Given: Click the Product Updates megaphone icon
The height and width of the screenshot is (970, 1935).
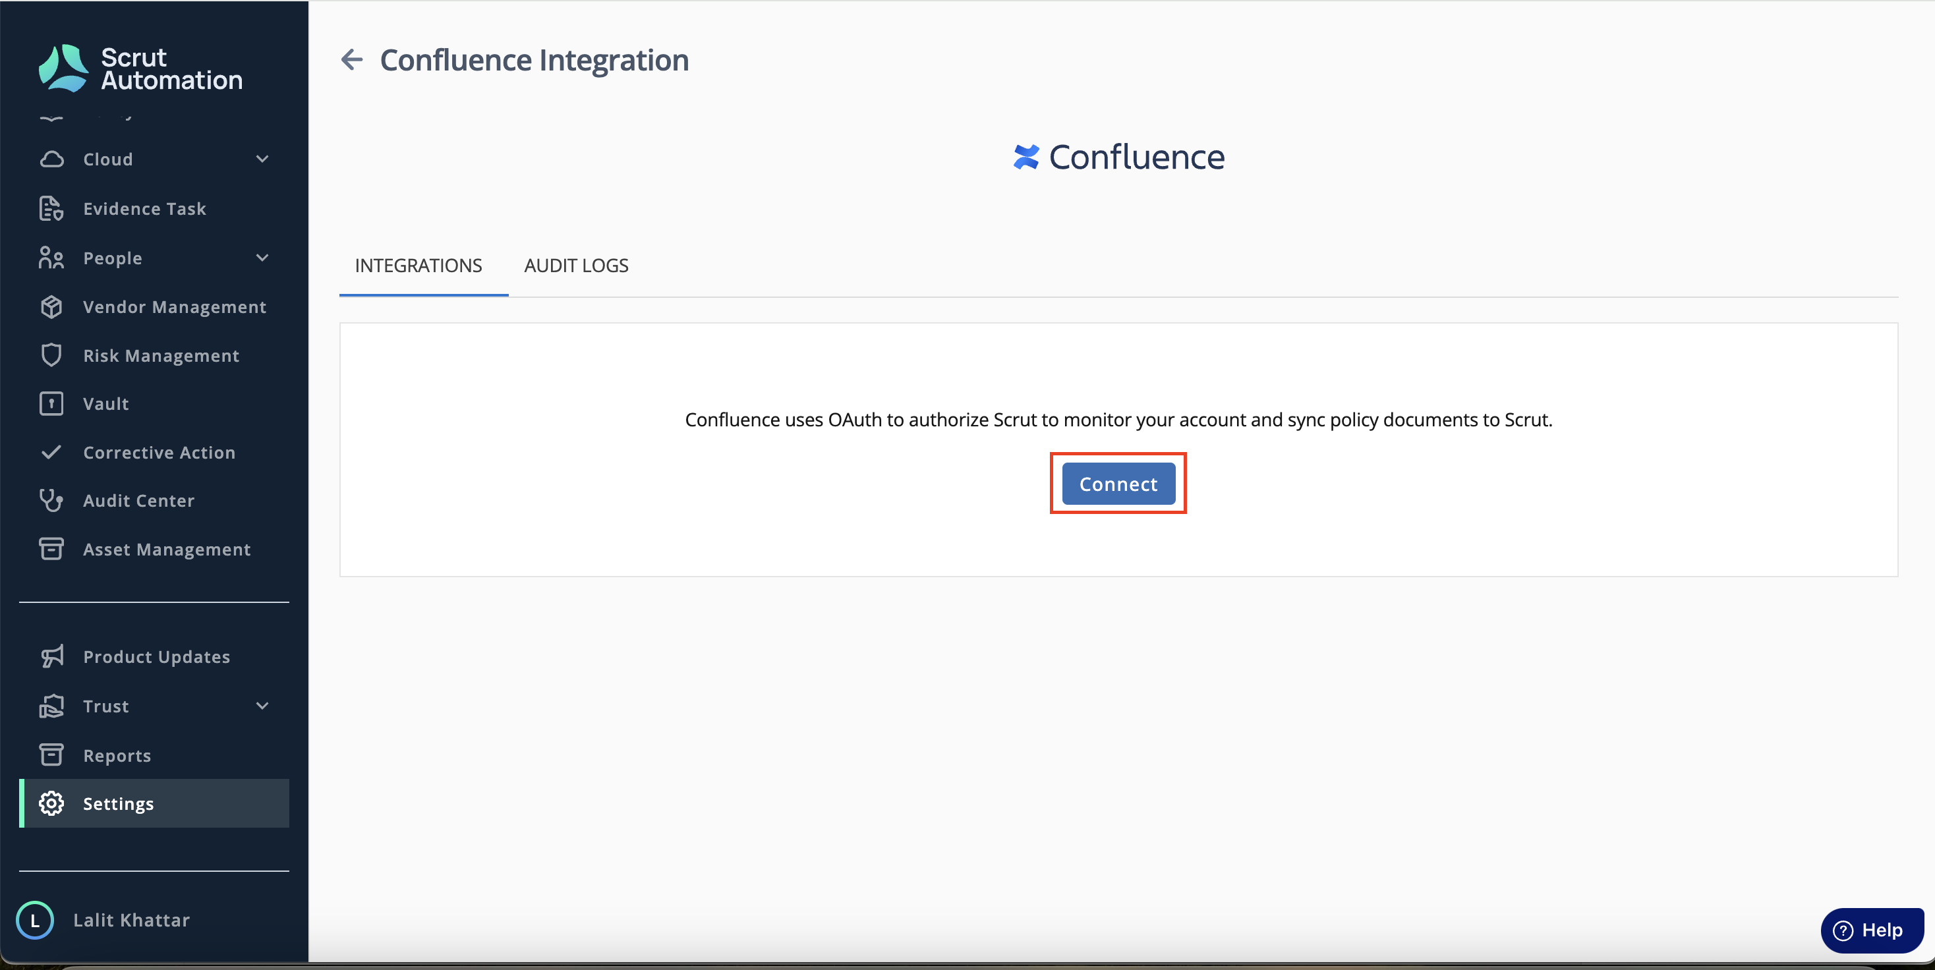Looking at the screenshot, I should pos(51,656).
